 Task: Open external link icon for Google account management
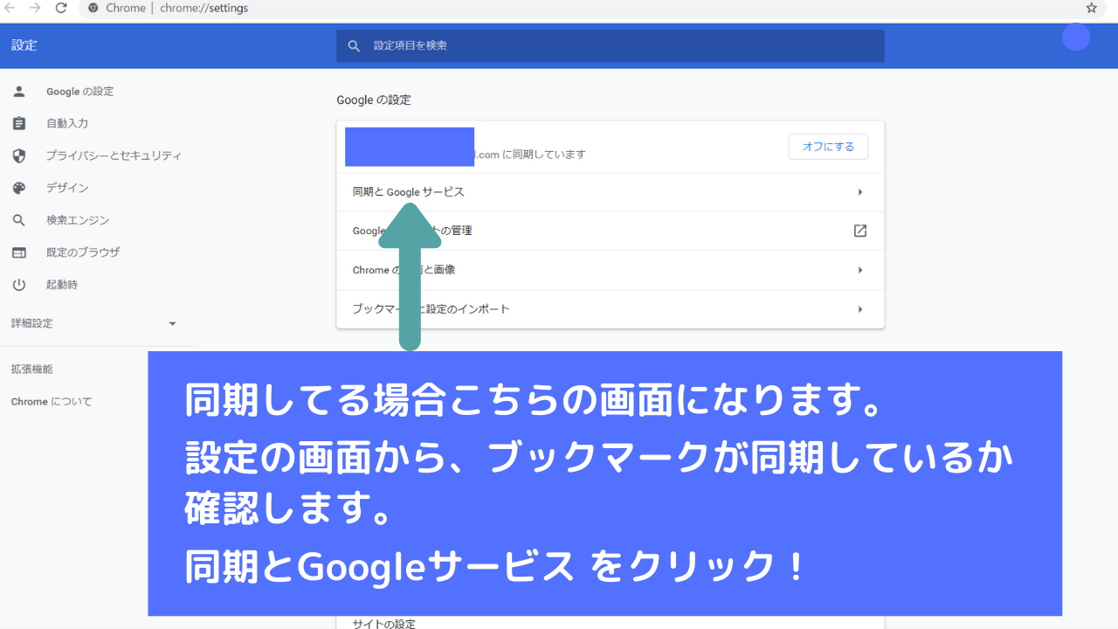[x=860, y=231]
